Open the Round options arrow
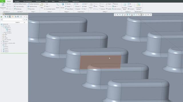Image resolution: width=183 pixels, height=102 pixels. tap(80, 7)
